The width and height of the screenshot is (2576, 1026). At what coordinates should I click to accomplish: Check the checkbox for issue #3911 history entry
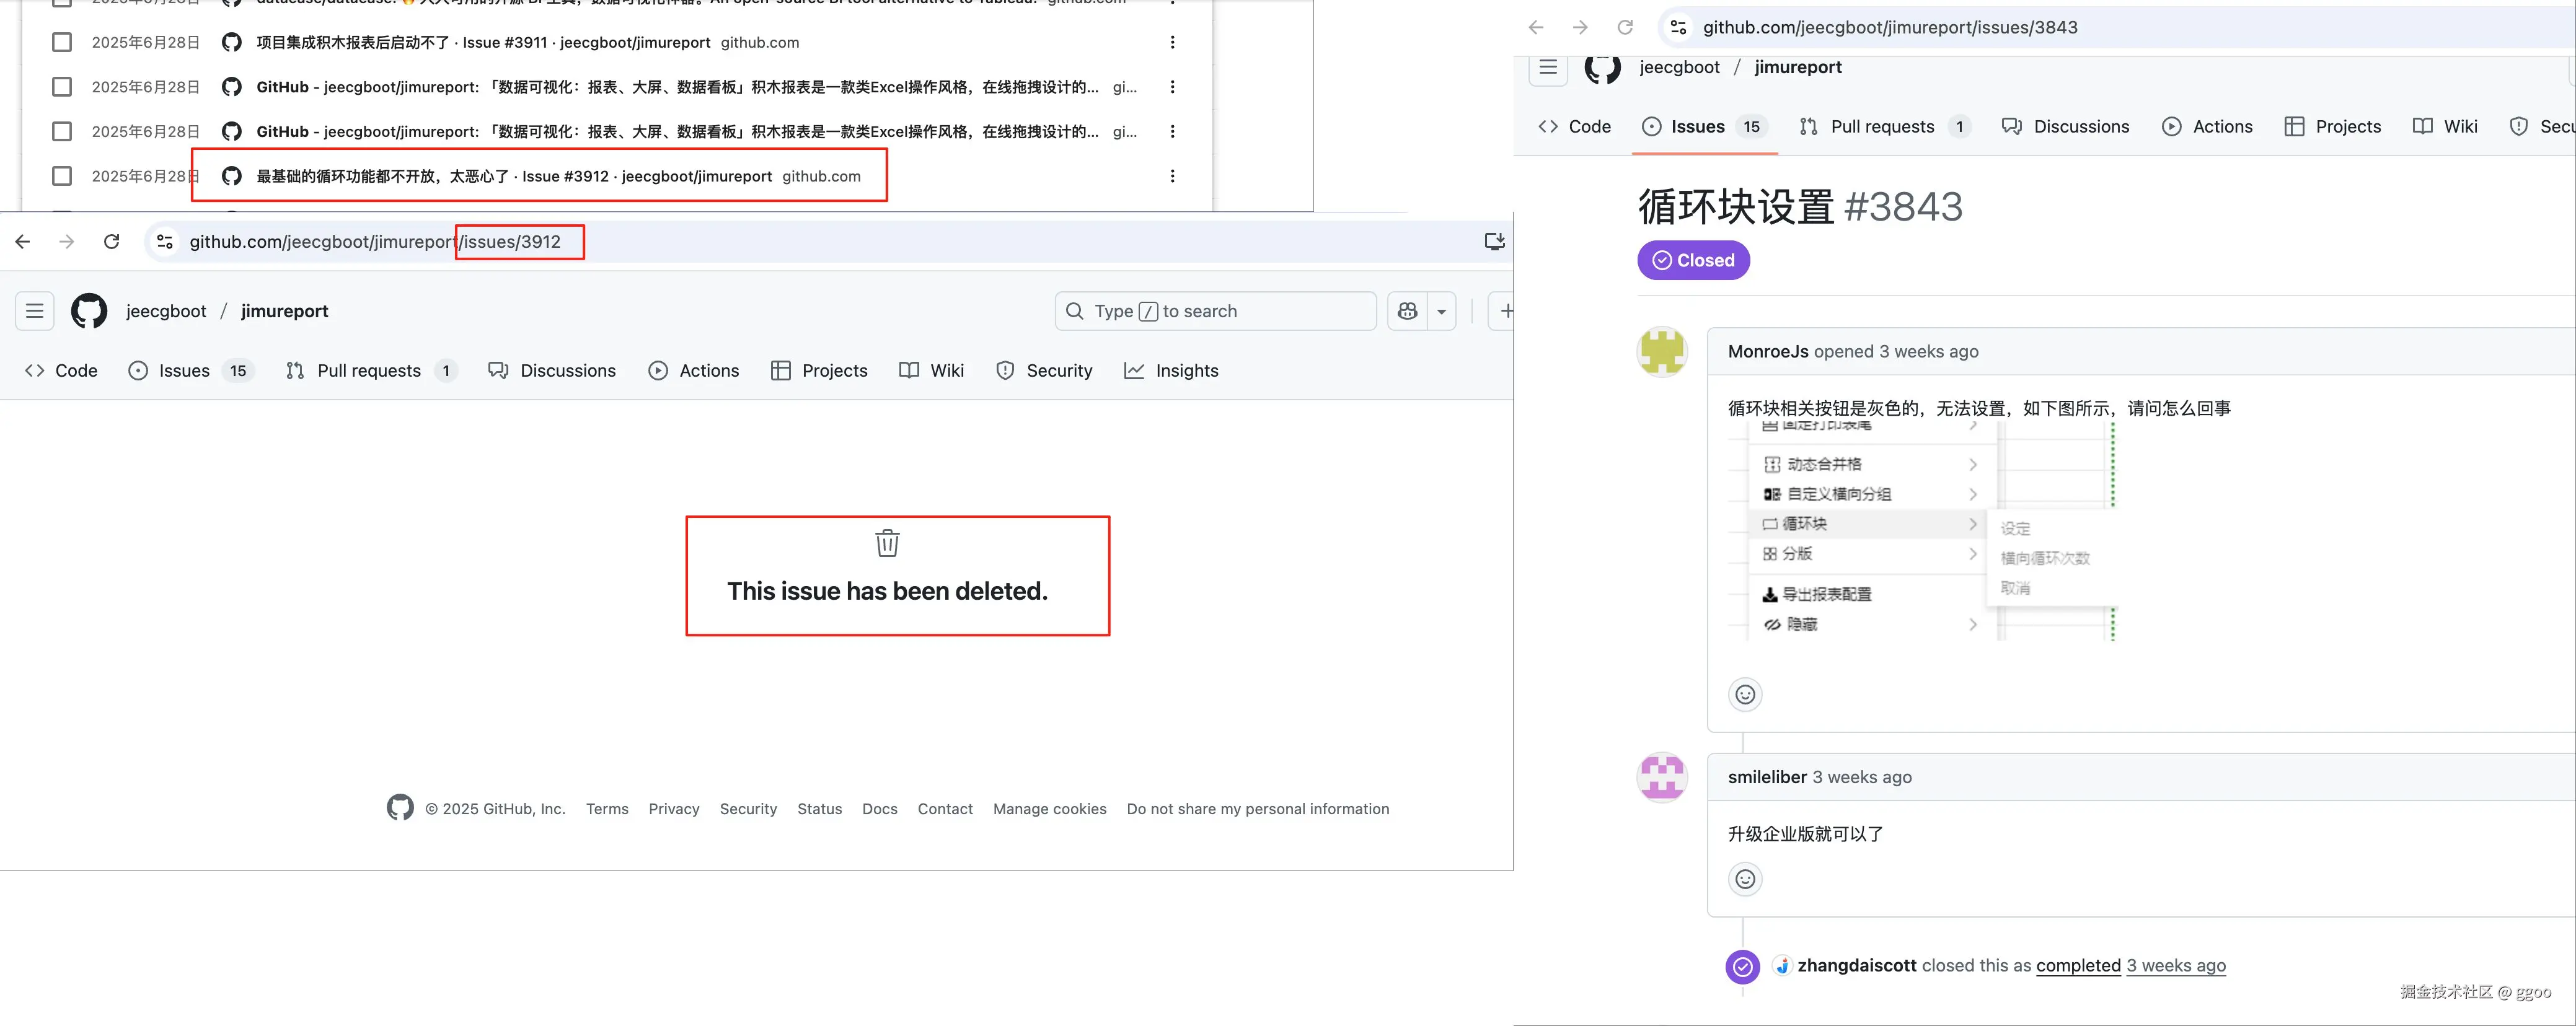pos(61,42)
